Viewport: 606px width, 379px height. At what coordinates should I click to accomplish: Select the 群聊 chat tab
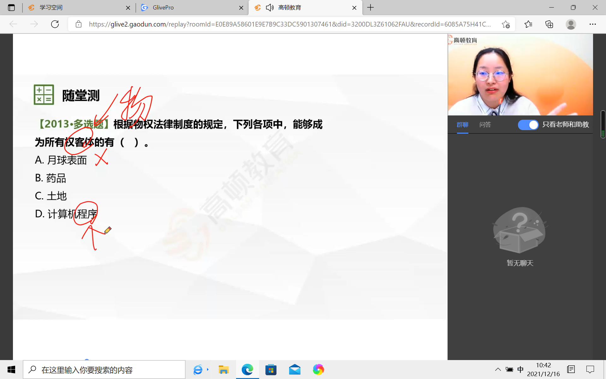click(462, 125)
